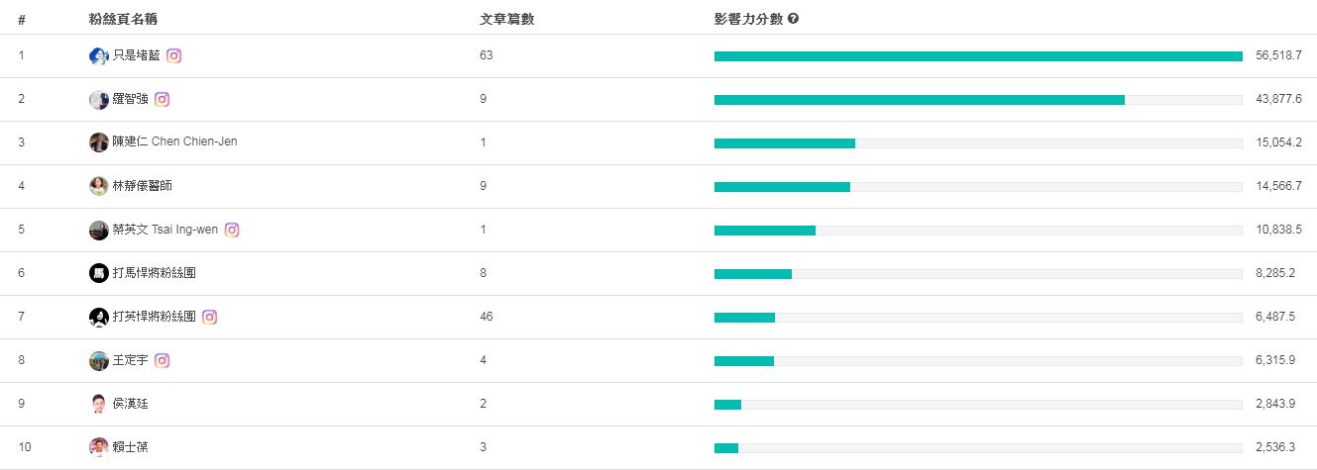Click the Instagram icon beside 只是堵藍

pos(173,56)
